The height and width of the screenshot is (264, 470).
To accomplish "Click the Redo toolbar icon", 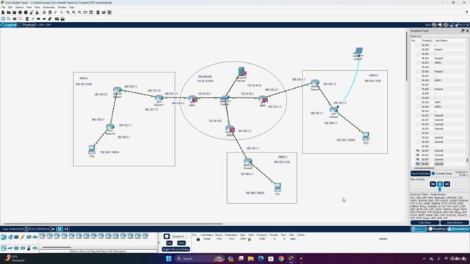I will tap(61, 12).
